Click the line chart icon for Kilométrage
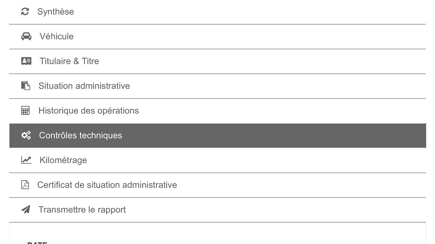This screenshot has width=435, height=244. tap(27, 160)
